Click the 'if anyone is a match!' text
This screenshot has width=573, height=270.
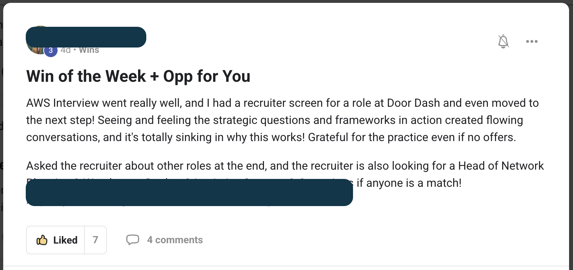(x=409, y=183)
